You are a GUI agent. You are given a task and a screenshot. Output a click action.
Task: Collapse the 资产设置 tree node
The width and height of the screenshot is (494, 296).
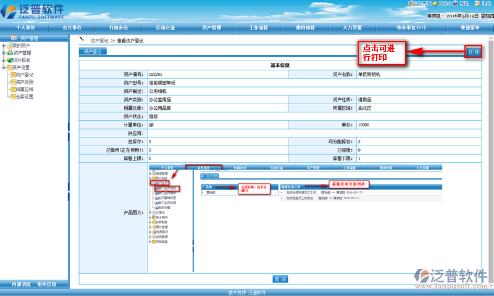pyautogui.click(x=4, y=68)
